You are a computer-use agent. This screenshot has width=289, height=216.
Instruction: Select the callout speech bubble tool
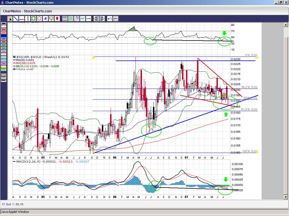point(51,19)
